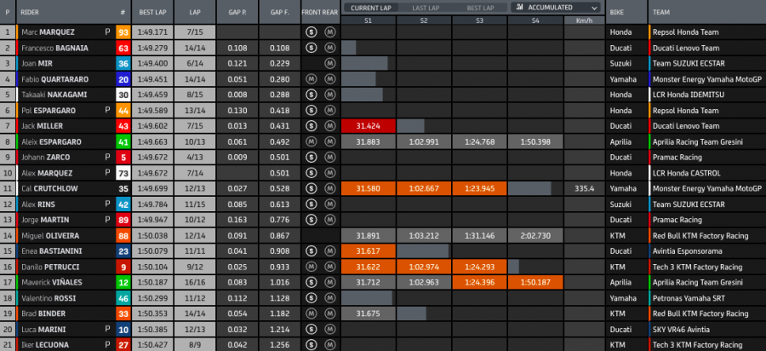Click Jack Miller's red 31.424 sector time
This screenshot has width=766, height=351.
tap(368, 126)
